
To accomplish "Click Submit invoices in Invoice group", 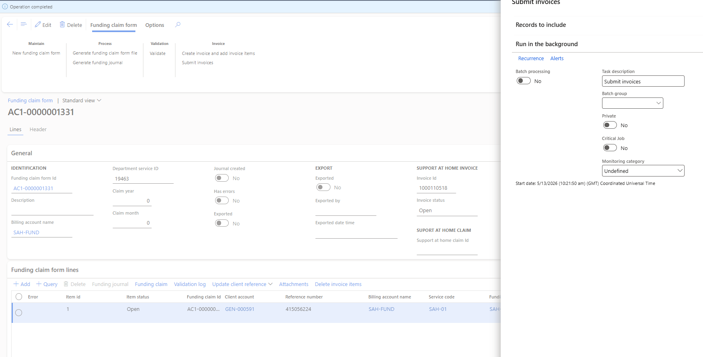I will (197, 63).
